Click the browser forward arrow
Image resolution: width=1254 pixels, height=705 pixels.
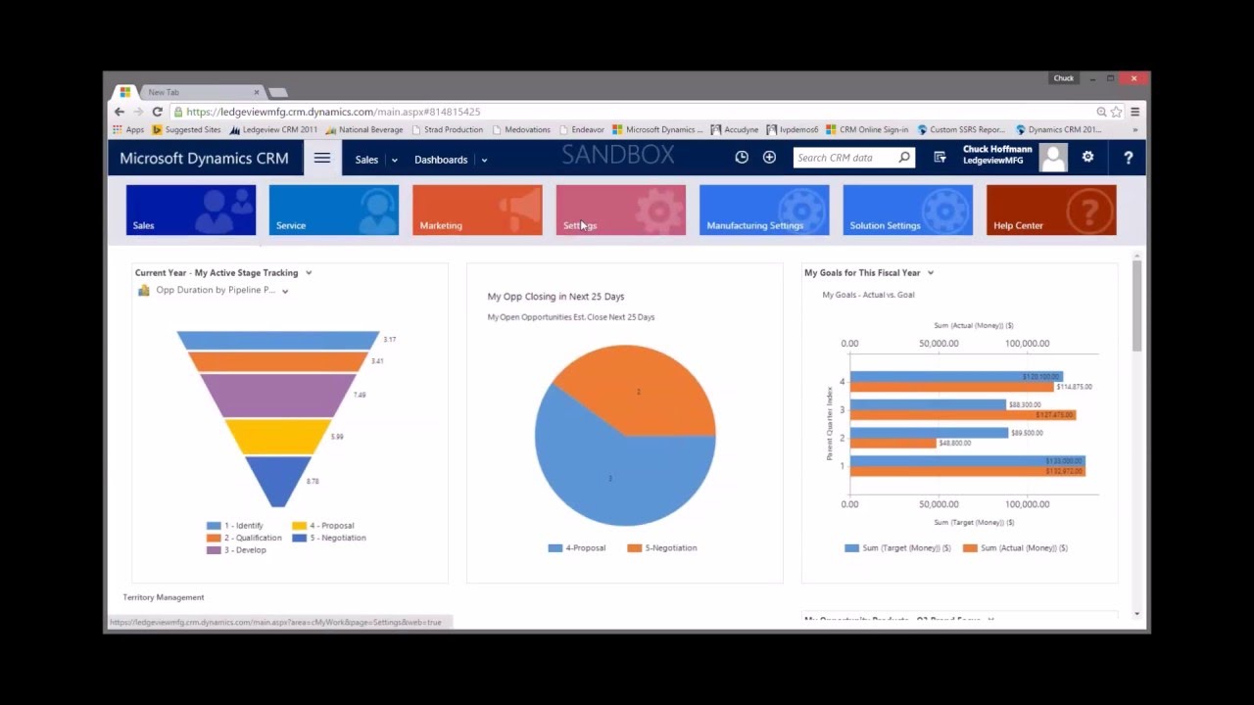click(x=138, y=112)
